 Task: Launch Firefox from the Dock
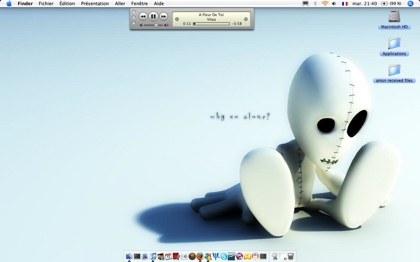[200, 256]
